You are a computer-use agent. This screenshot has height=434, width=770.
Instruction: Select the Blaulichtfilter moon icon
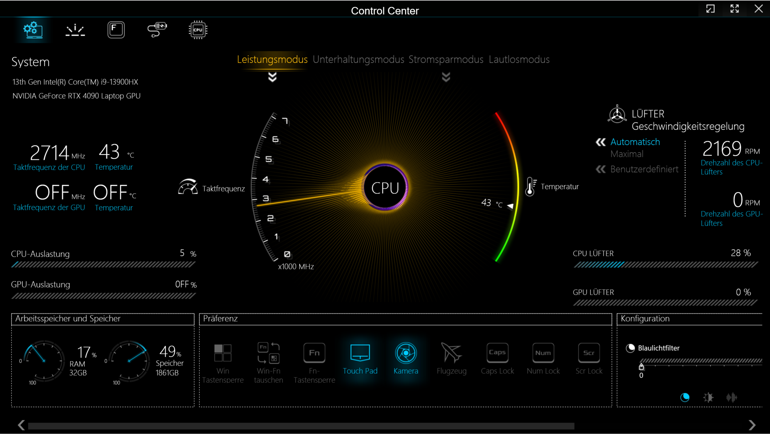[685, 397]
